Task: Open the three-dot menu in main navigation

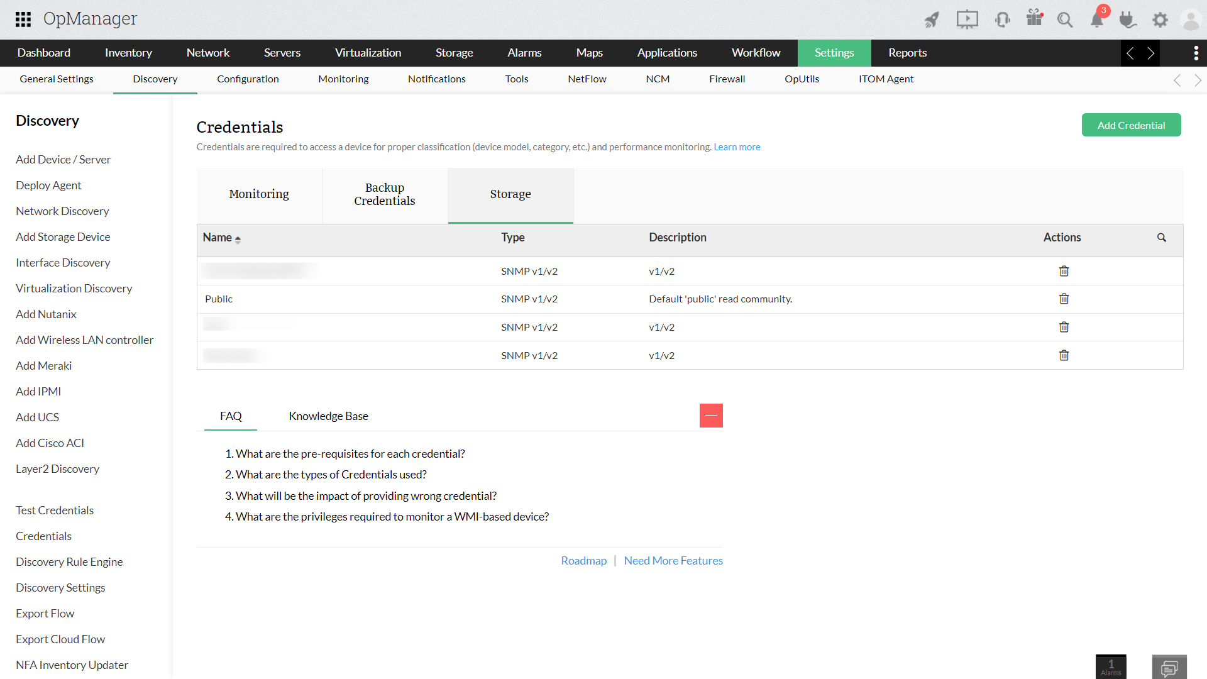Action: point(1196,53)
